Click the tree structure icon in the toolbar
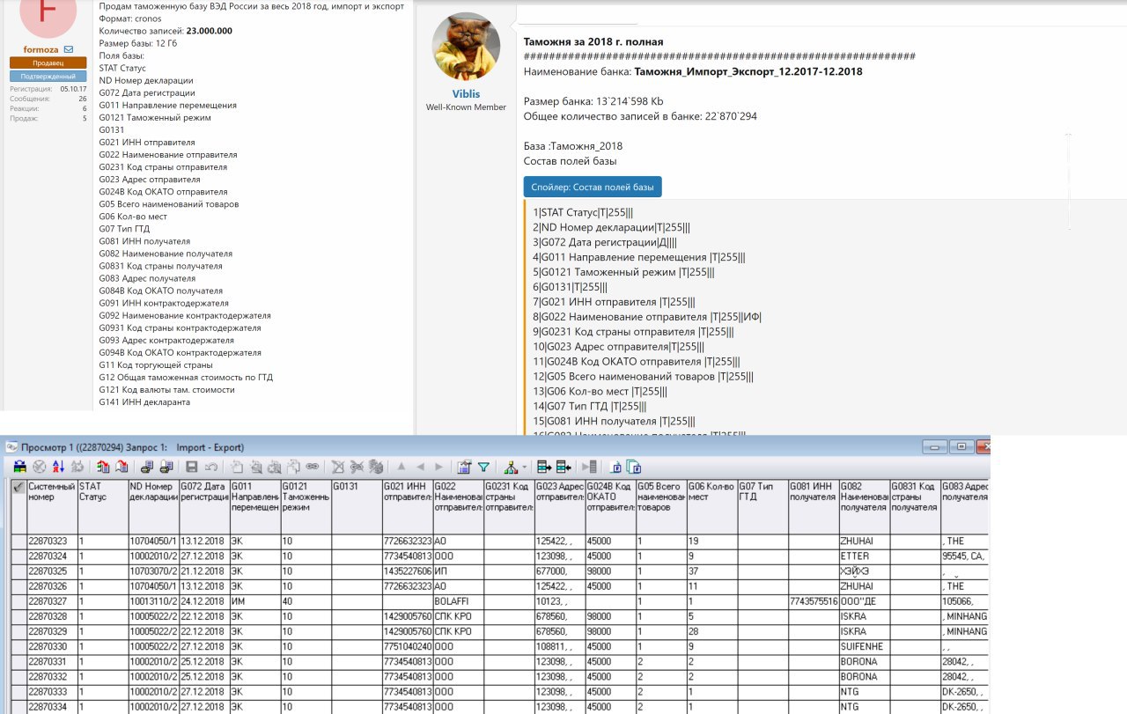This screenshot has height=714, width=1127. pyautogui.click(x=509, y=467)
